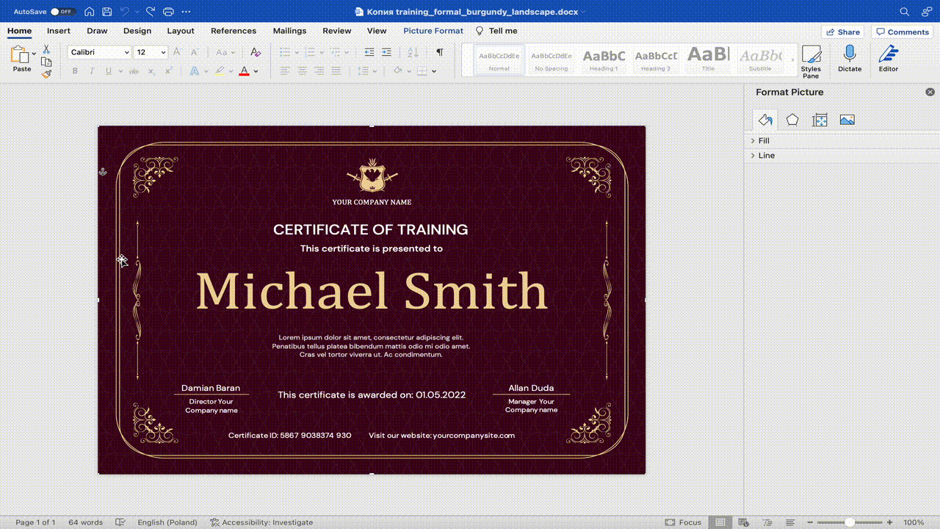The width and height of the screenshot is (940, 529).
Task: Toggle Bold formatting
Action: point(74,71)
